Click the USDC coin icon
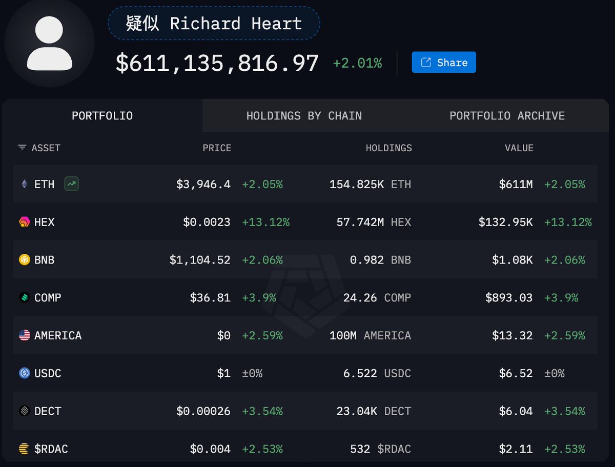Screen dimensions: 615x467 pyautogui.click(x=24, y=373)
